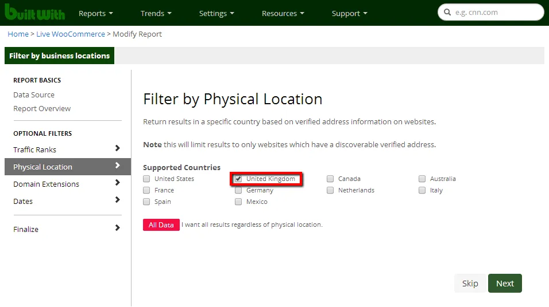Click the red All Data button

(x=161, y=225)
